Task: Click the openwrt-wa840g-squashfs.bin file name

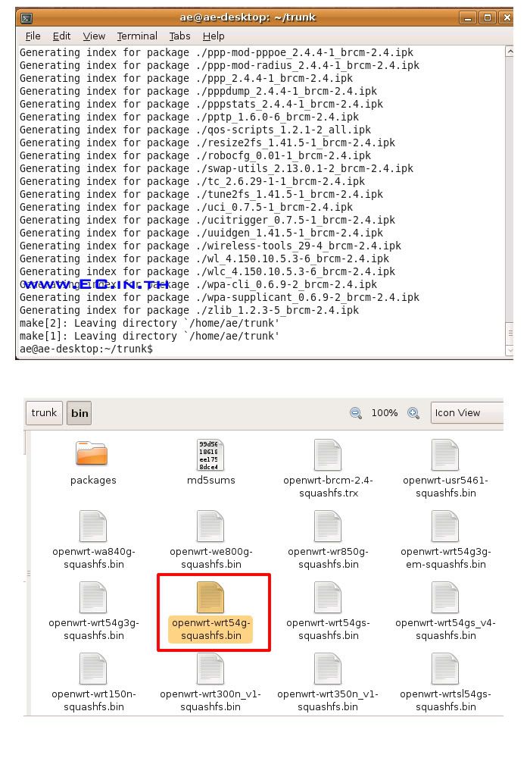Action: pyautogui.click(x=94, y=558)
